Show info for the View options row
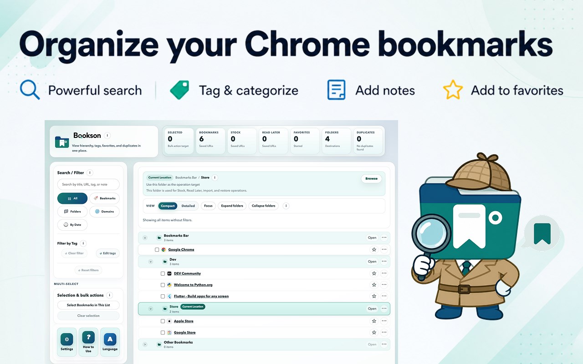This screenshot has height=364, width=583. [x=286, y=206]
